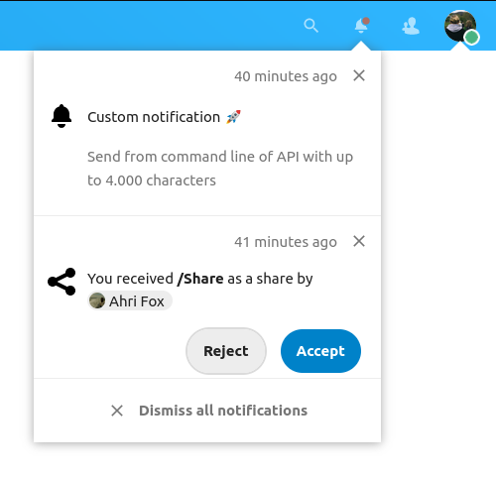
Task: Open the user avatar menu
Action: tap(460, 26)
